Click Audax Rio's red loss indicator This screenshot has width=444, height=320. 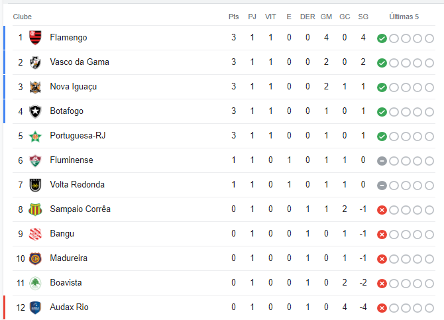pos(382,308)
